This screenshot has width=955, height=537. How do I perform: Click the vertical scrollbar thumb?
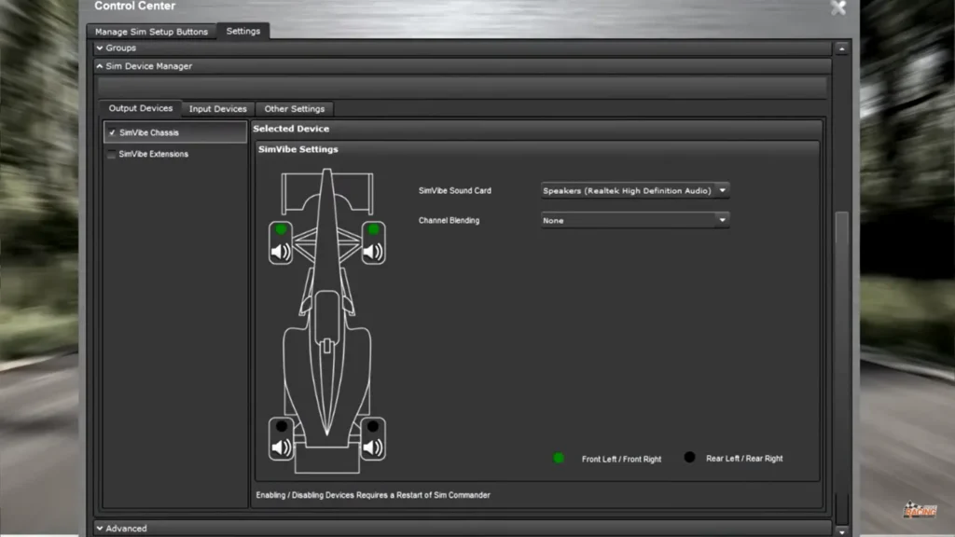[x=842, y=227]
